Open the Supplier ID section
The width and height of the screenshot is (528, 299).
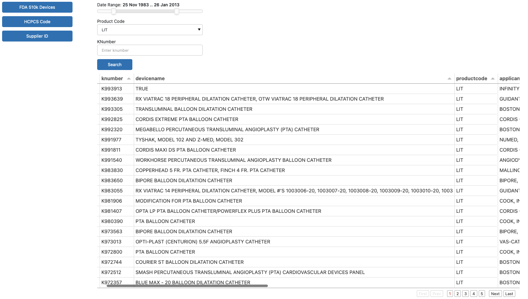point(37,36)
